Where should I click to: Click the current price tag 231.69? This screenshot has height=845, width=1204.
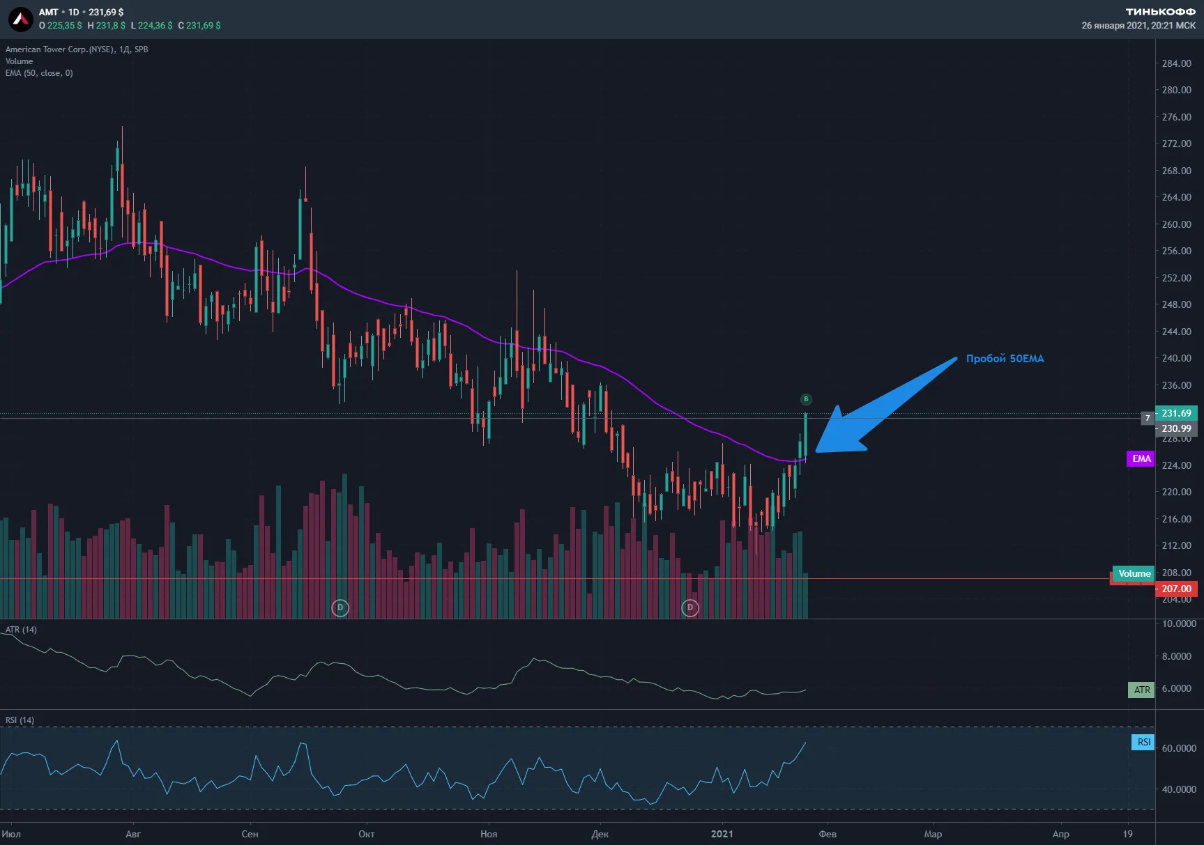pos(1176,413)
